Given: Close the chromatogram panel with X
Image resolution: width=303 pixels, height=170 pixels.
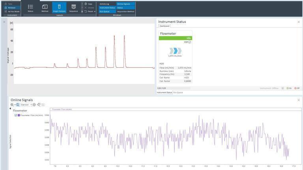Looking at the screenshot, I should [x=4, y=22].
